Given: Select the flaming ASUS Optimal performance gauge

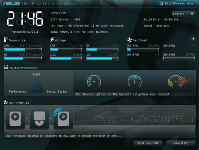Looking at the screenshot, I should tap(175, 80).
